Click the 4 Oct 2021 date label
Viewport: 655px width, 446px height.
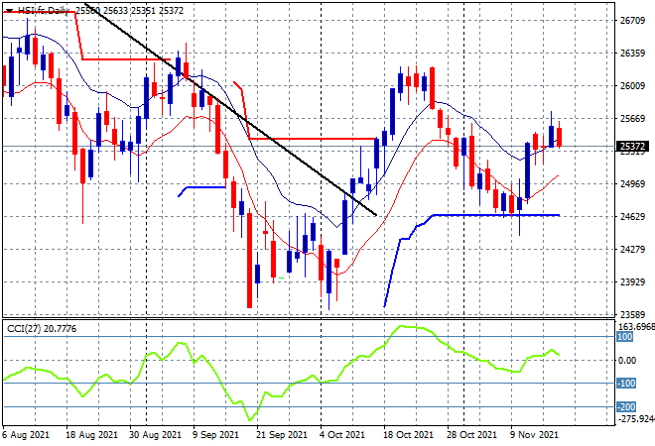pos(342,435)
